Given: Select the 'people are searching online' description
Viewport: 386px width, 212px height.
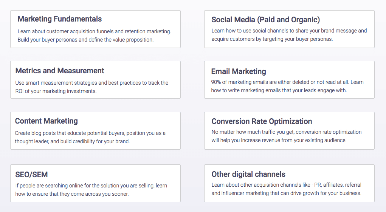Looking at the screenshot, I should click(91, 190).
